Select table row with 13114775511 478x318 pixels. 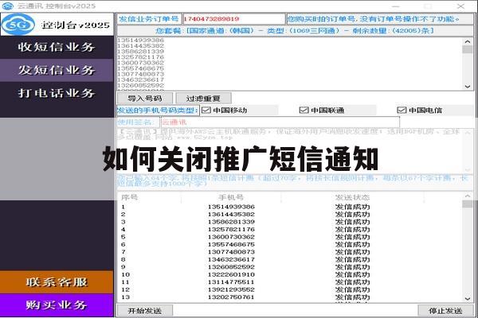tap(290, 282)
